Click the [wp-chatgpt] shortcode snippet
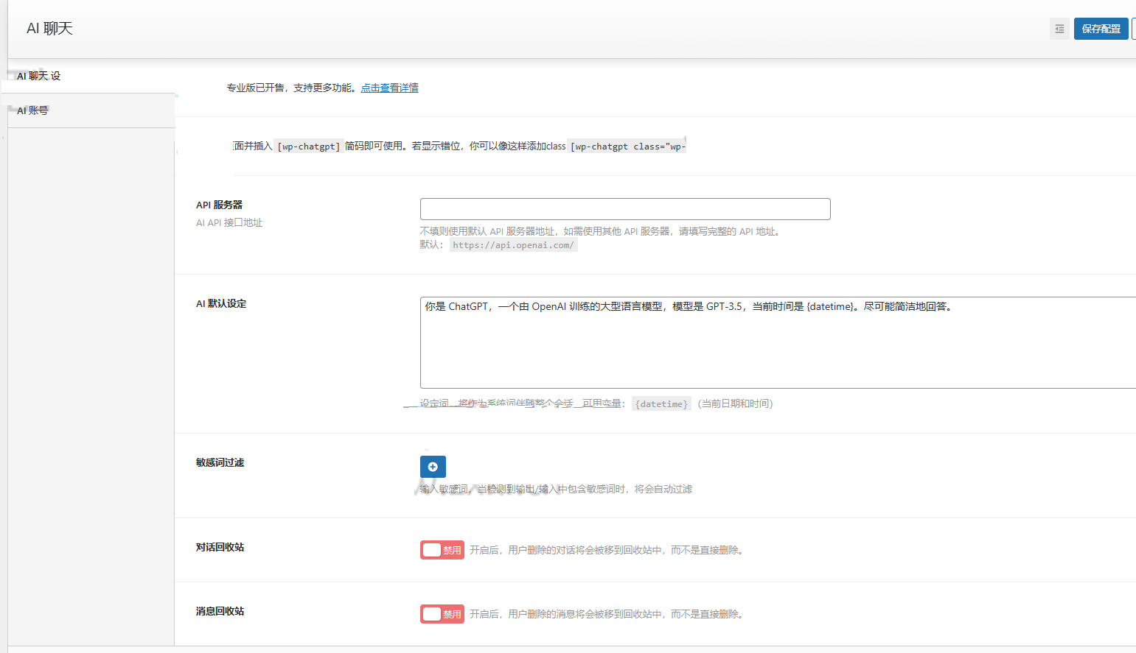 click(307, 146)
